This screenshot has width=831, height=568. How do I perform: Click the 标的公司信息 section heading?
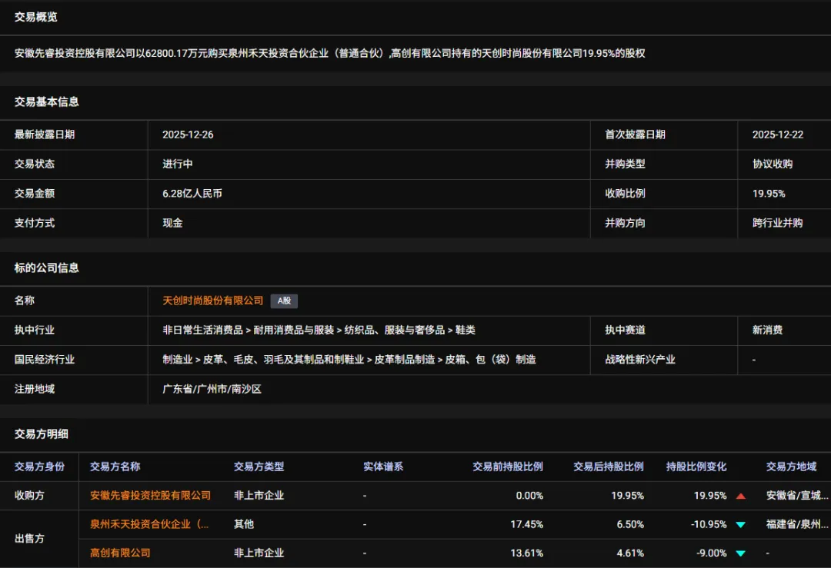[x=47, y=267]
